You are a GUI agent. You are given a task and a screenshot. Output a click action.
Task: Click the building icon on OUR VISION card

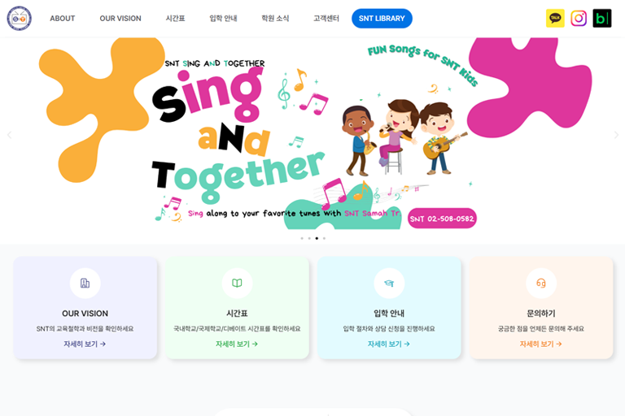pyautogui.click(x=85, y=283)
